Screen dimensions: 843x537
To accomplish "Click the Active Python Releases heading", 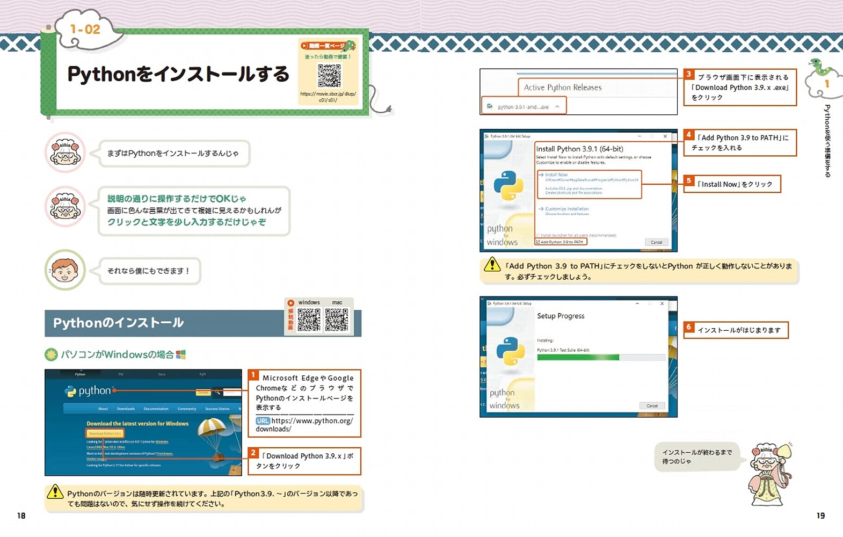I will click(563, 87).
